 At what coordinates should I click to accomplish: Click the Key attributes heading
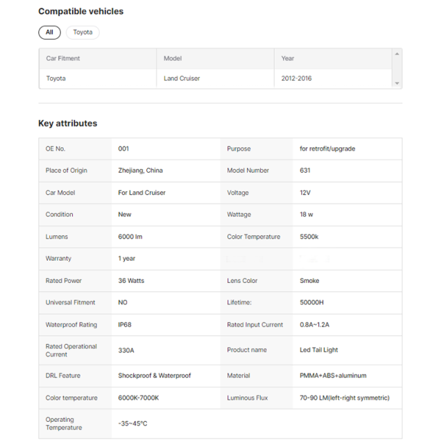[67, 123]
